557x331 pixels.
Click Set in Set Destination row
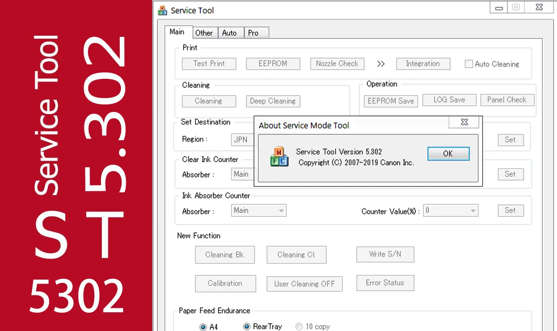(510, 140)
